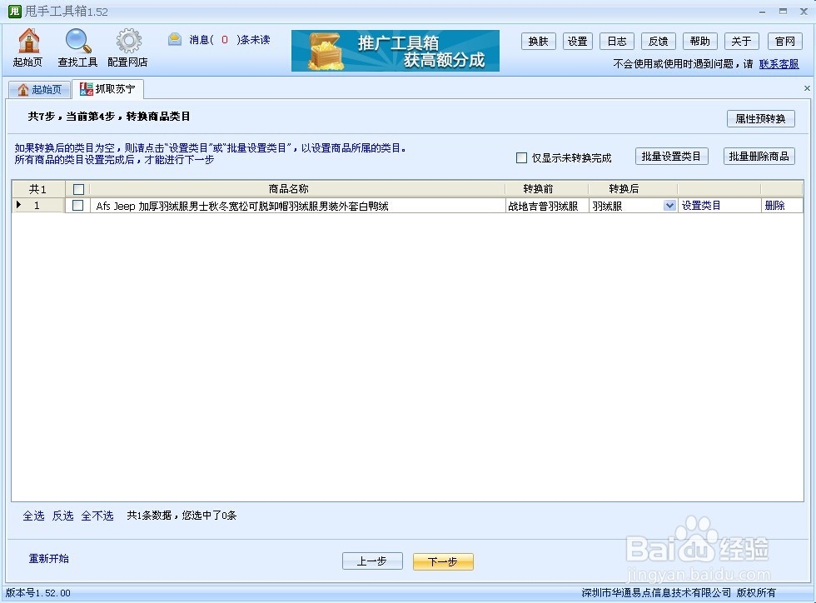Click the 批量设置类目 button
The width and height of the screenshot is (816, 603).
671,156
